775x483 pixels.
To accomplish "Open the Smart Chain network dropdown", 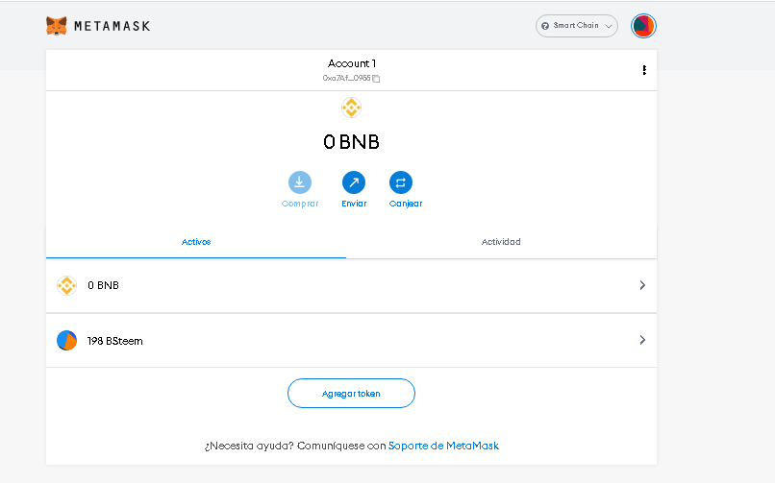I will click(576, 26).
